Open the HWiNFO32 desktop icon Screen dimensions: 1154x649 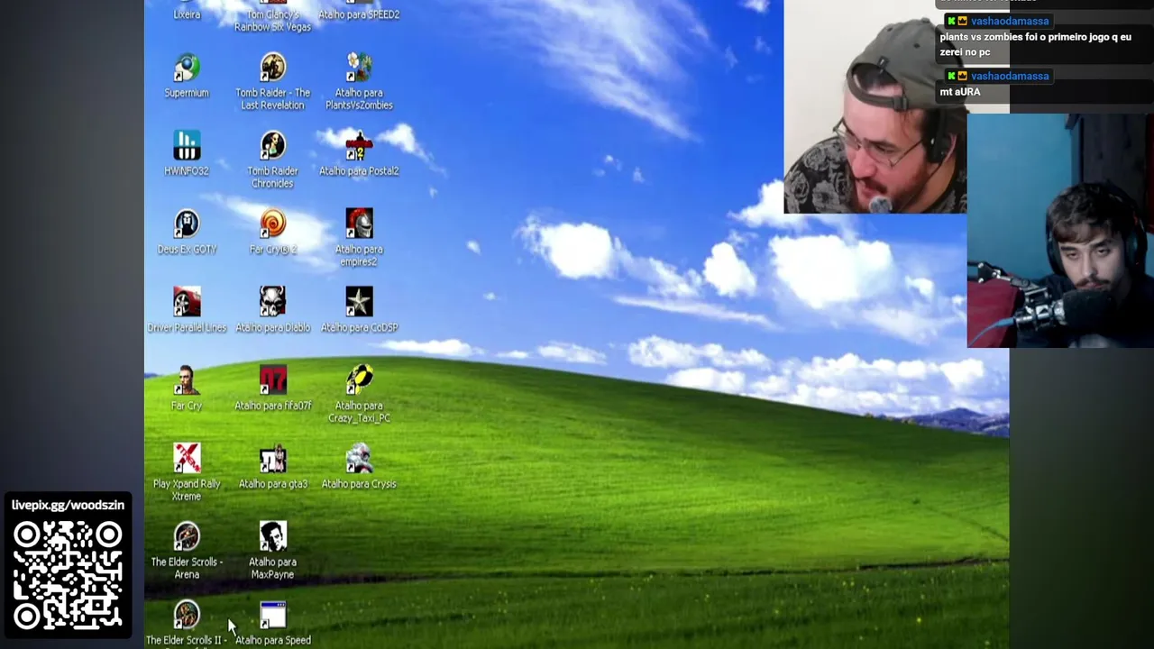point(187,154)
